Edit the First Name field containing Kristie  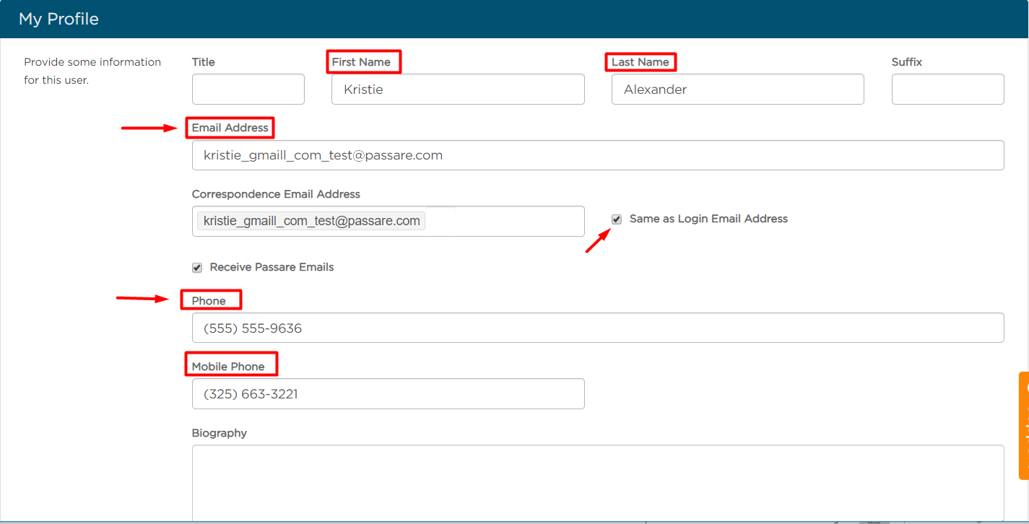point(458,89)
